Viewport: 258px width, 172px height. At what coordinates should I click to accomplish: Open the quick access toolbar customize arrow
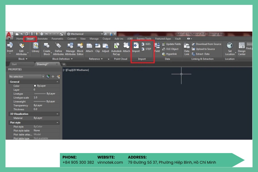click(115, 34)
